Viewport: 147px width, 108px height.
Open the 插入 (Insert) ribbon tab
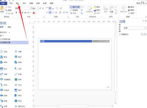point(17,3)
